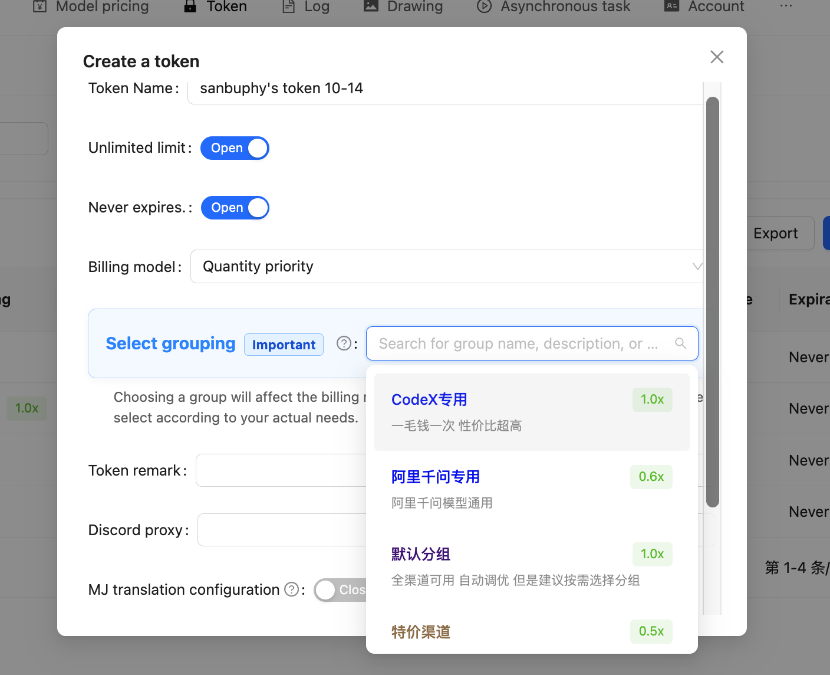This screenshot has height=675, width=830.
Task: Toggle off the Unlimited limit switch
Action: pos(235,148)
